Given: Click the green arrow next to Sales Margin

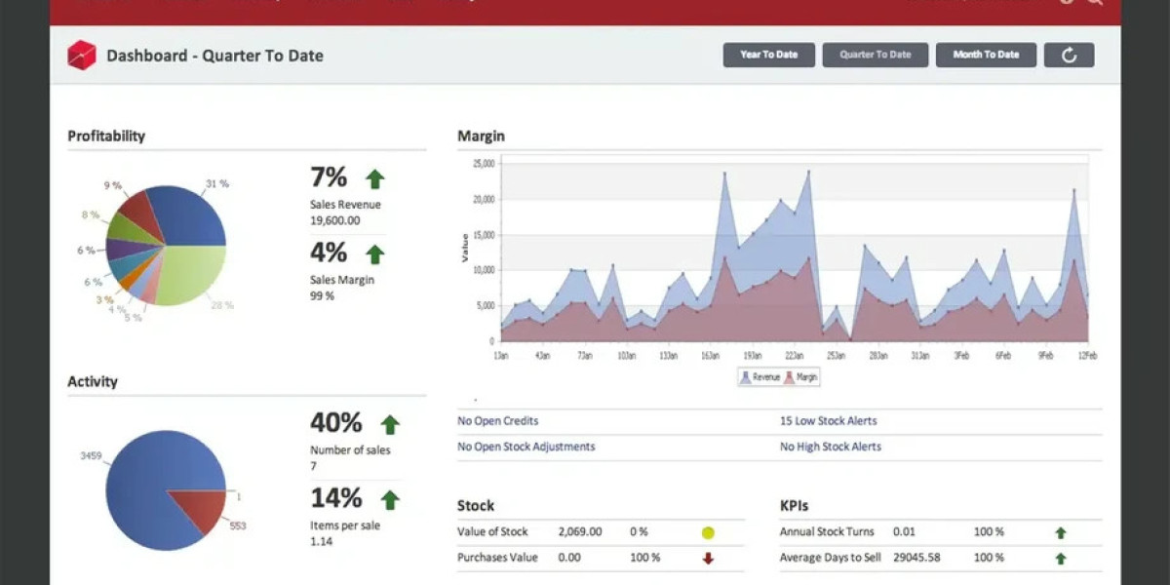Looking at the screenshot, I should pos(375,254).
